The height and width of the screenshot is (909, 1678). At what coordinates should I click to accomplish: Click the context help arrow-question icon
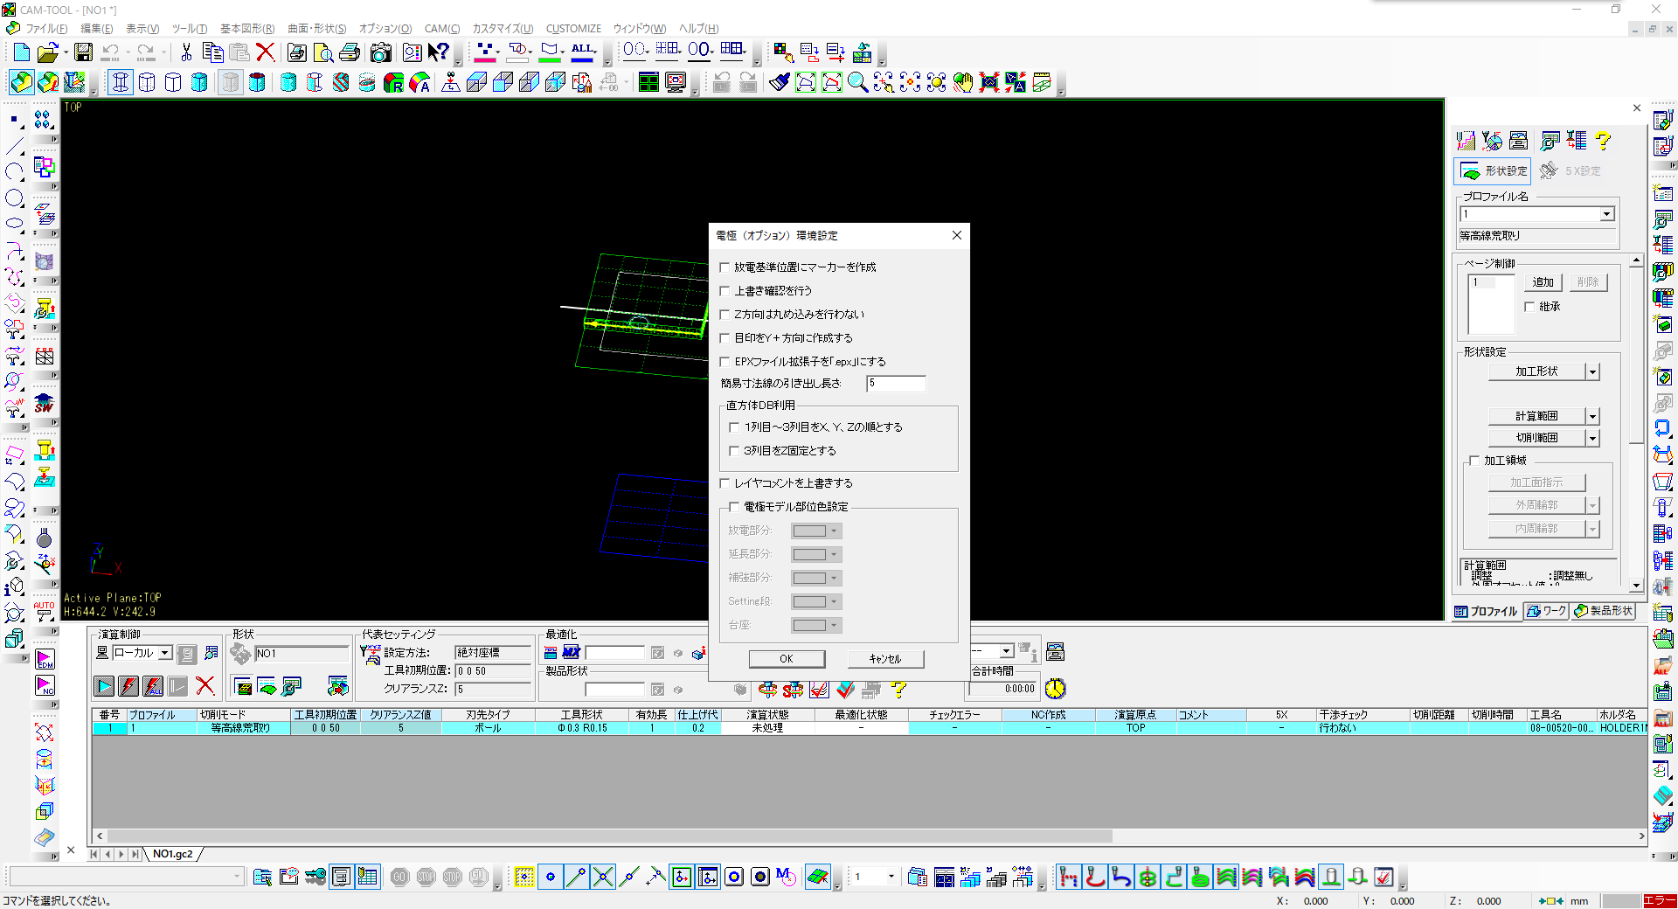439,52
